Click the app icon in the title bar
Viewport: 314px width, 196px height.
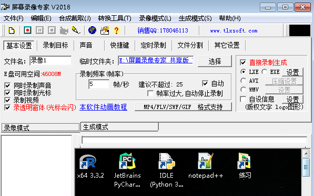pyautogui.click(x=5, y=7)
